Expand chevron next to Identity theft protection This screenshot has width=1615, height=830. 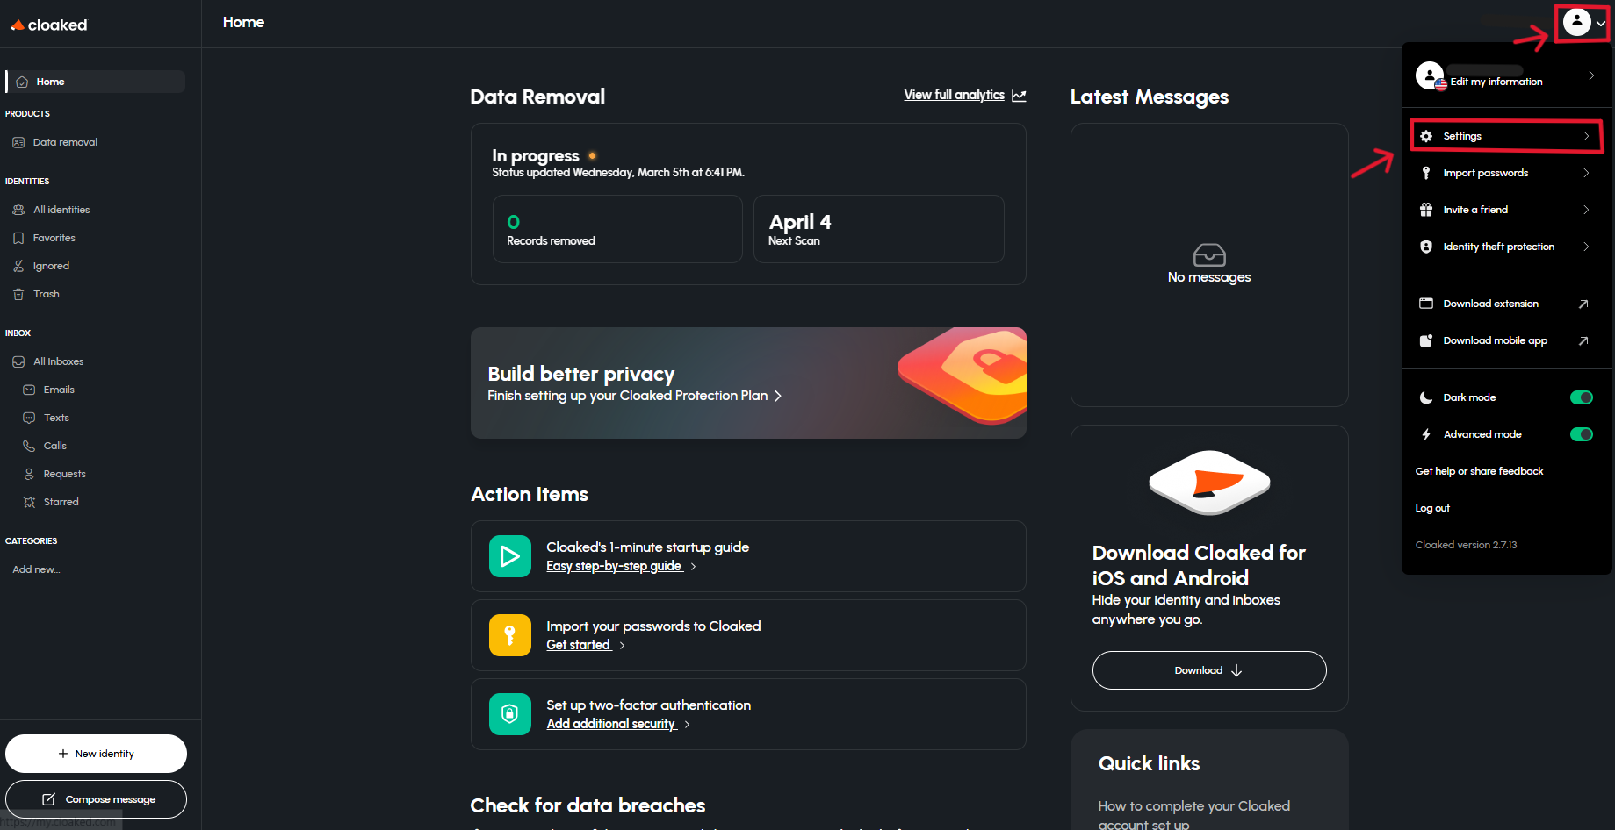[1586, 247]
